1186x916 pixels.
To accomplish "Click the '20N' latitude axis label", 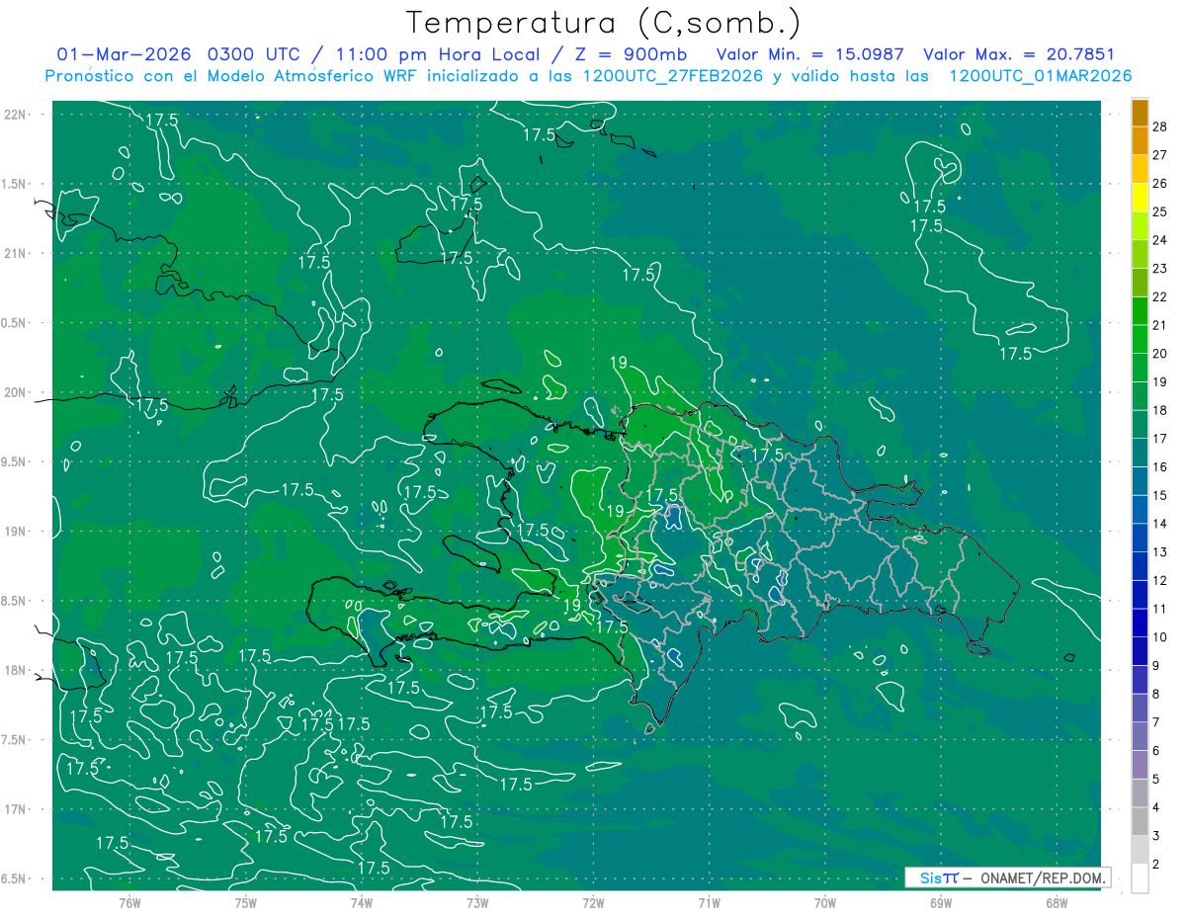I will (16, 392).
